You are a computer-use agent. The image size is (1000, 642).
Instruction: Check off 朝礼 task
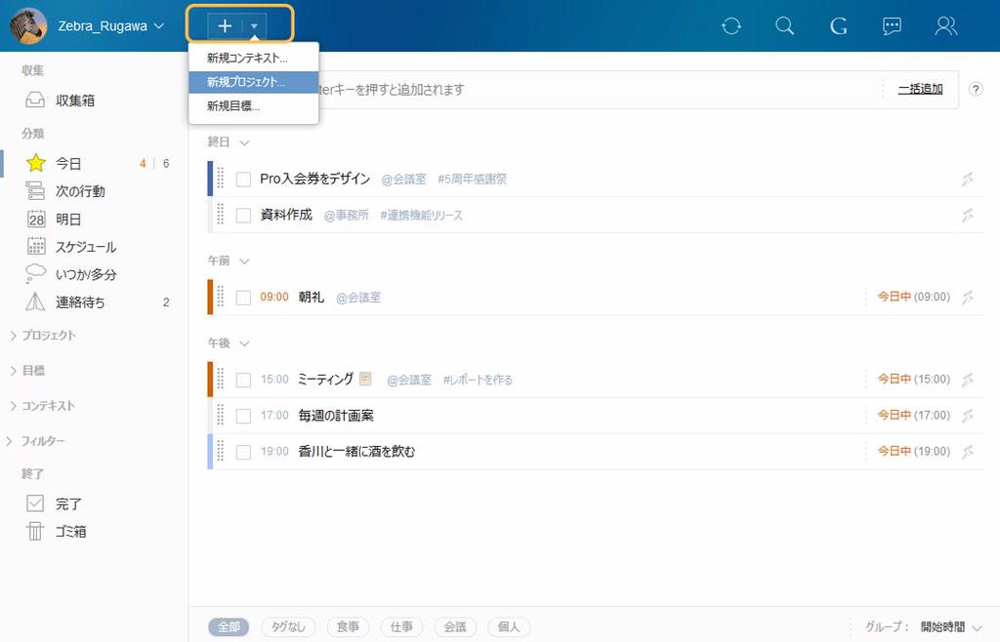243,298
